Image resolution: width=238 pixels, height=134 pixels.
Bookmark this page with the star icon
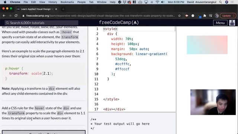(x=179, y=16)
